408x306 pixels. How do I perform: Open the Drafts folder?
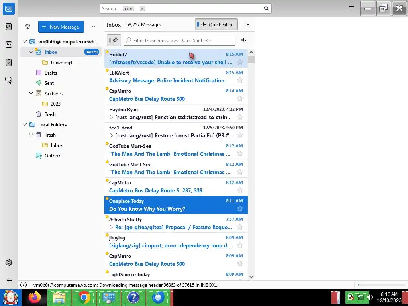(x=61, y=73)
